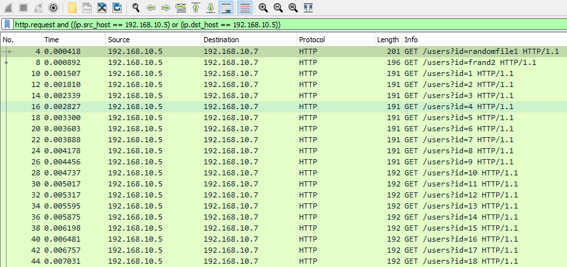Viewport: 567px width, 267px height.
Task: Sort packets by Time column
Action: point(72,40)
